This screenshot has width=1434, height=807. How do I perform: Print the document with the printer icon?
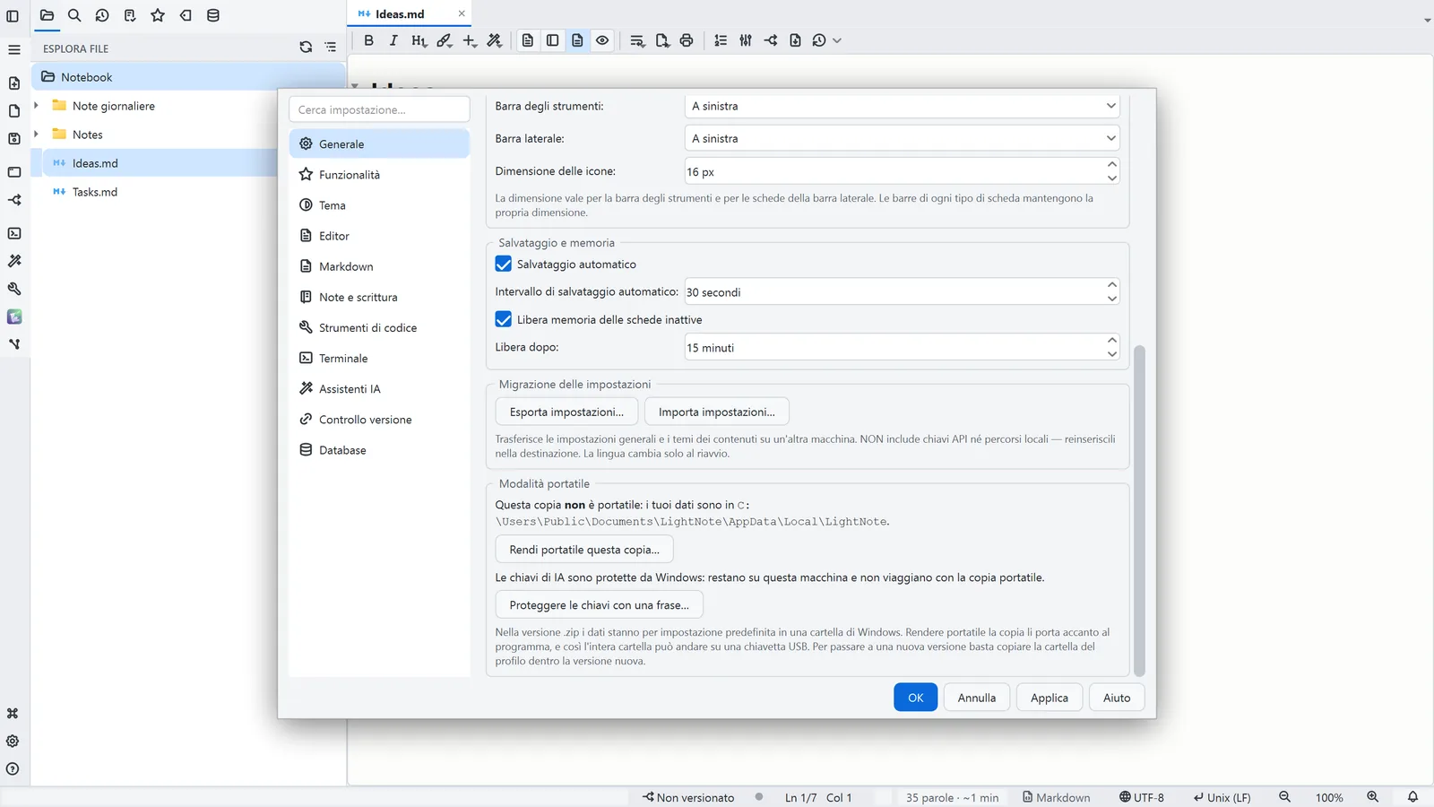pyautogui.click(x=687, y=40)
